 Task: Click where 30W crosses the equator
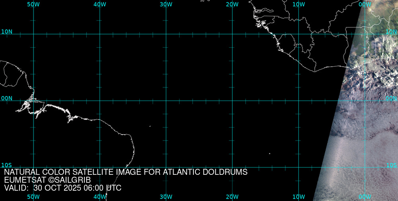point(166,100)
